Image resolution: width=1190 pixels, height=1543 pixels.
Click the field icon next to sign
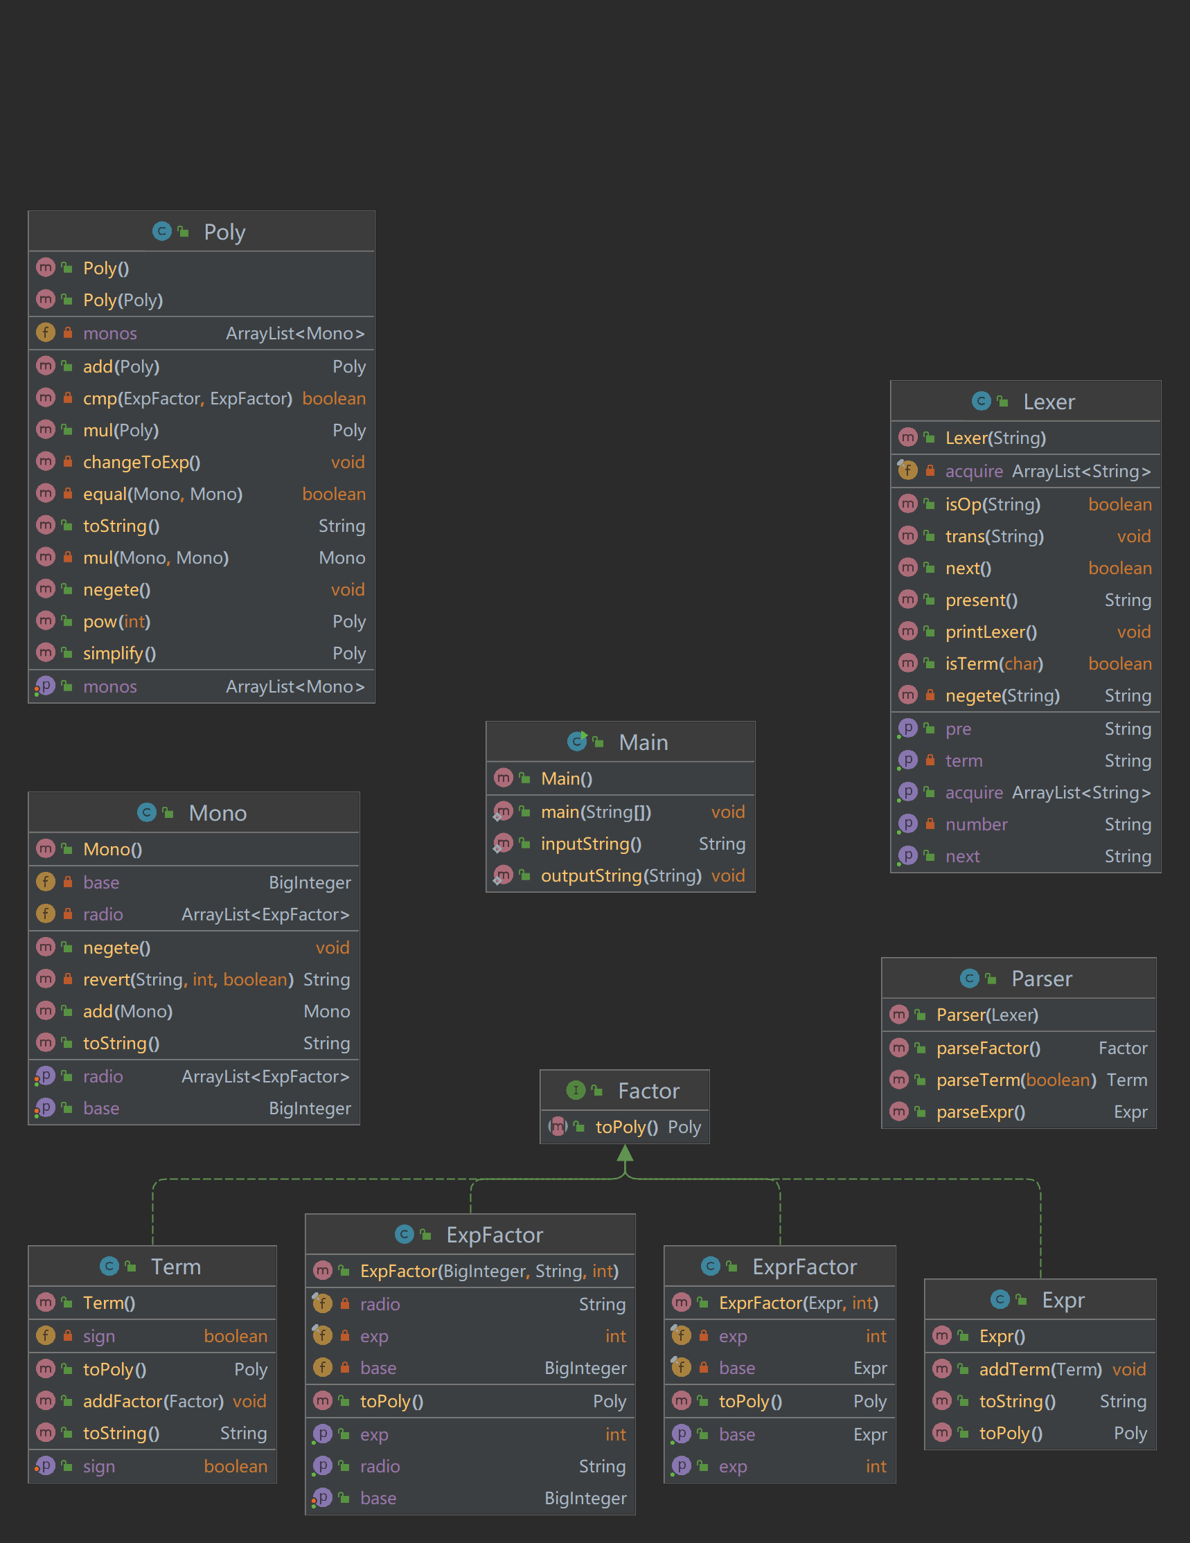coord(46,1335)
